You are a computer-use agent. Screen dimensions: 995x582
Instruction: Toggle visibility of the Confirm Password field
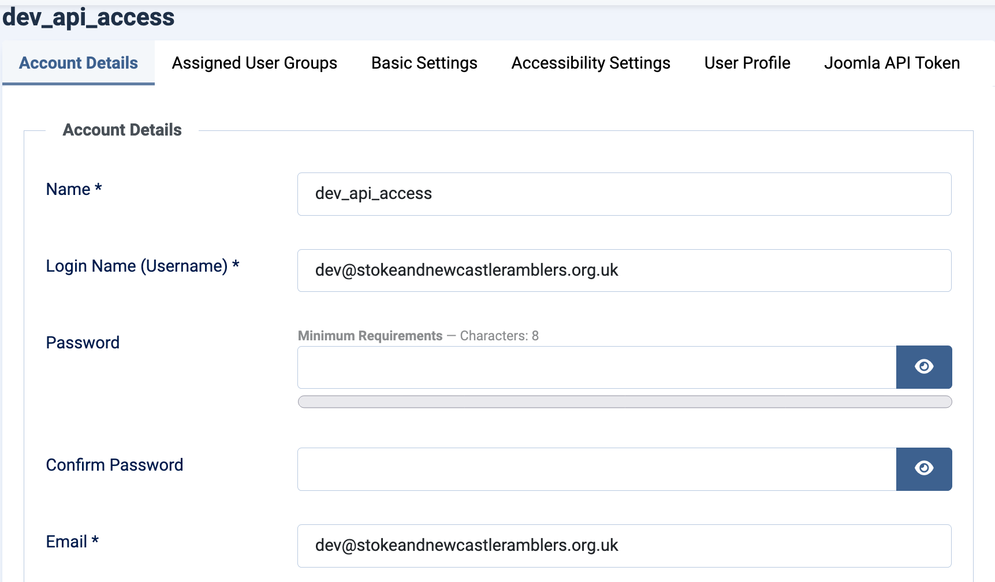coord(924,469)
